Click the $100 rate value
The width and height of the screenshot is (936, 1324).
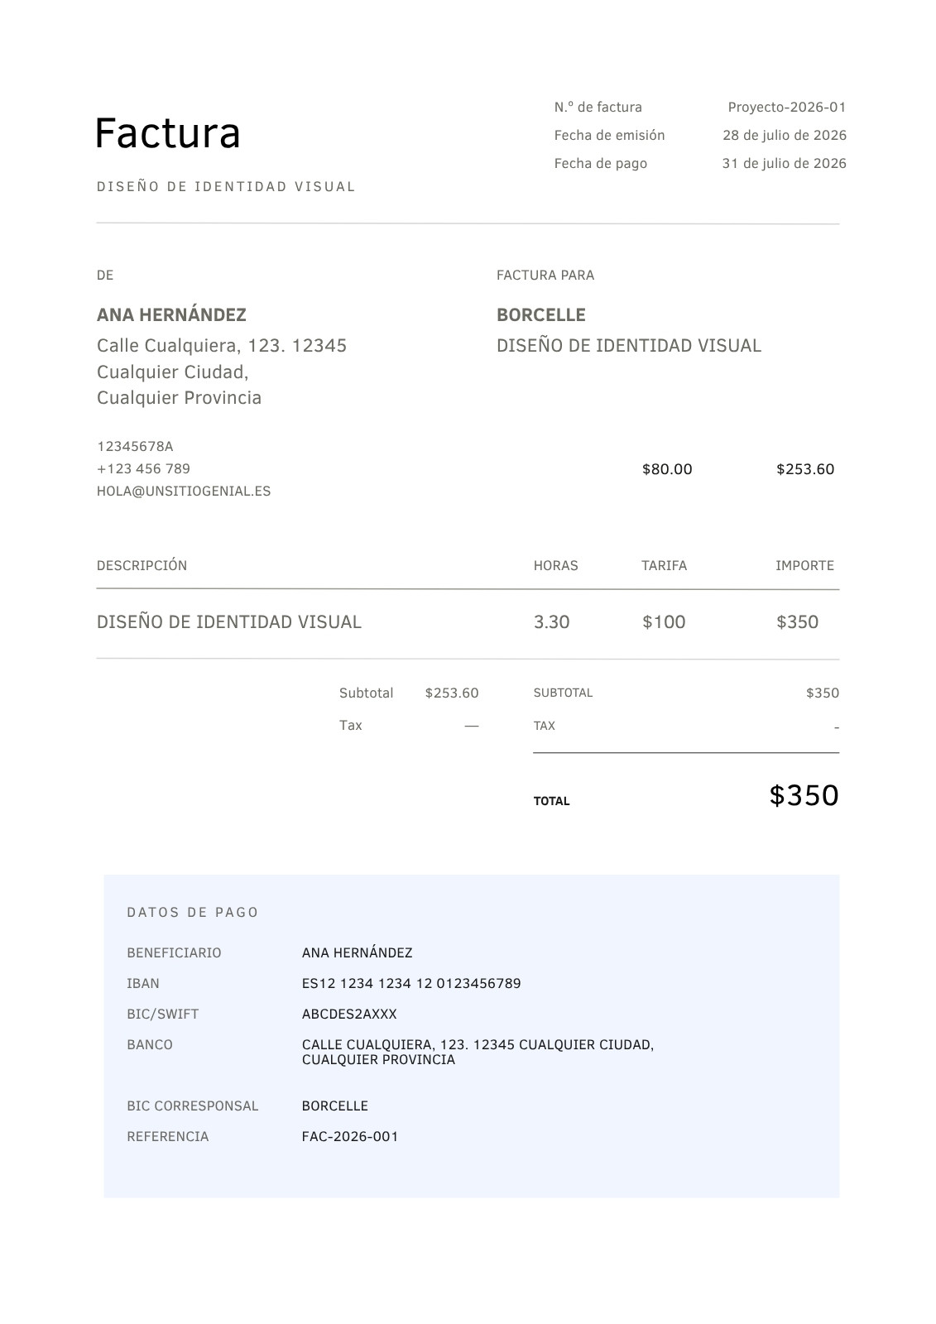(664, 621)
